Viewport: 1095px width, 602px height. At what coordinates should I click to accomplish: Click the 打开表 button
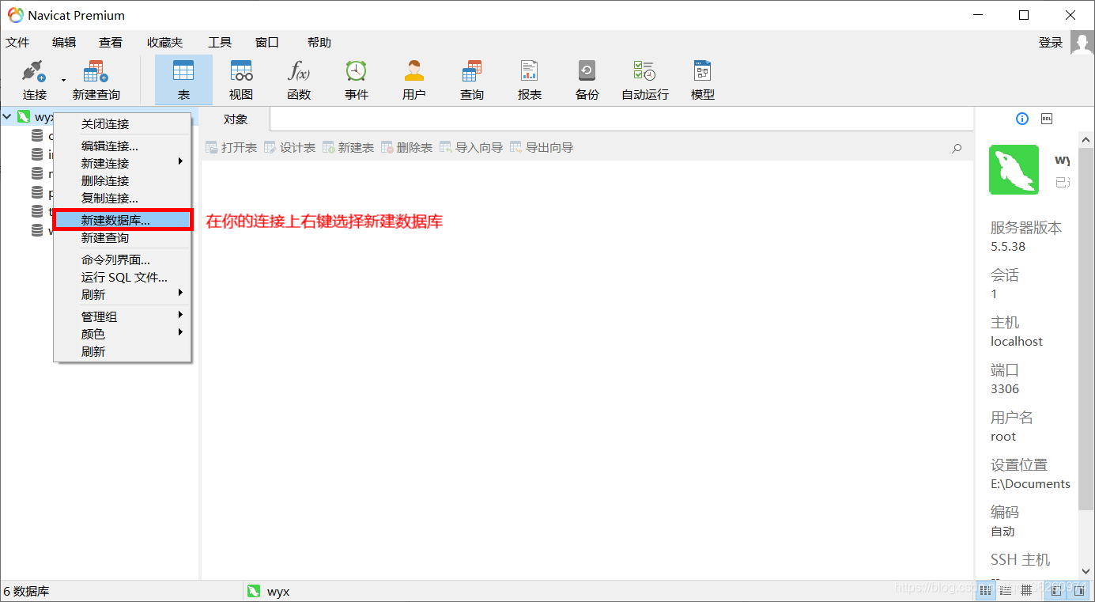(x=231, y=148)
